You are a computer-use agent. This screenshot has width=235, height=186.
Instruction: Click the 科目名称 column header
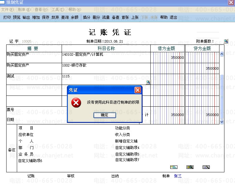tap(106, 49)
